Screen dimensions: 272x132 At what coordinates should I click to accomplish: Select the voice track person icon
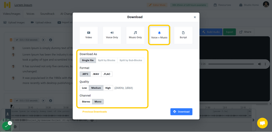8,114
